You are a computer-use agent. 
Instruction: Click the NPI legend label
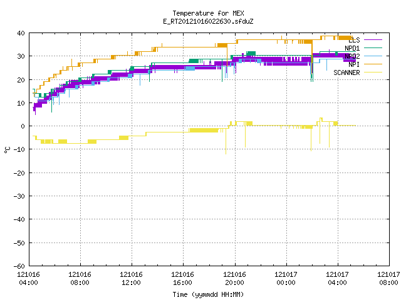[x=354, y=64]
